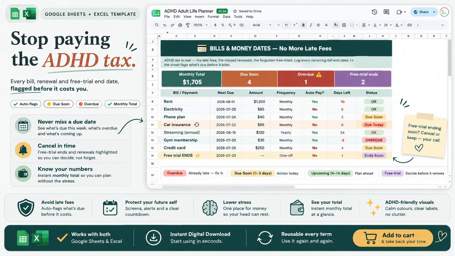Toggle the Auto-flags check chip
Viewport: 455px width, 256px height.
(26, 104)
